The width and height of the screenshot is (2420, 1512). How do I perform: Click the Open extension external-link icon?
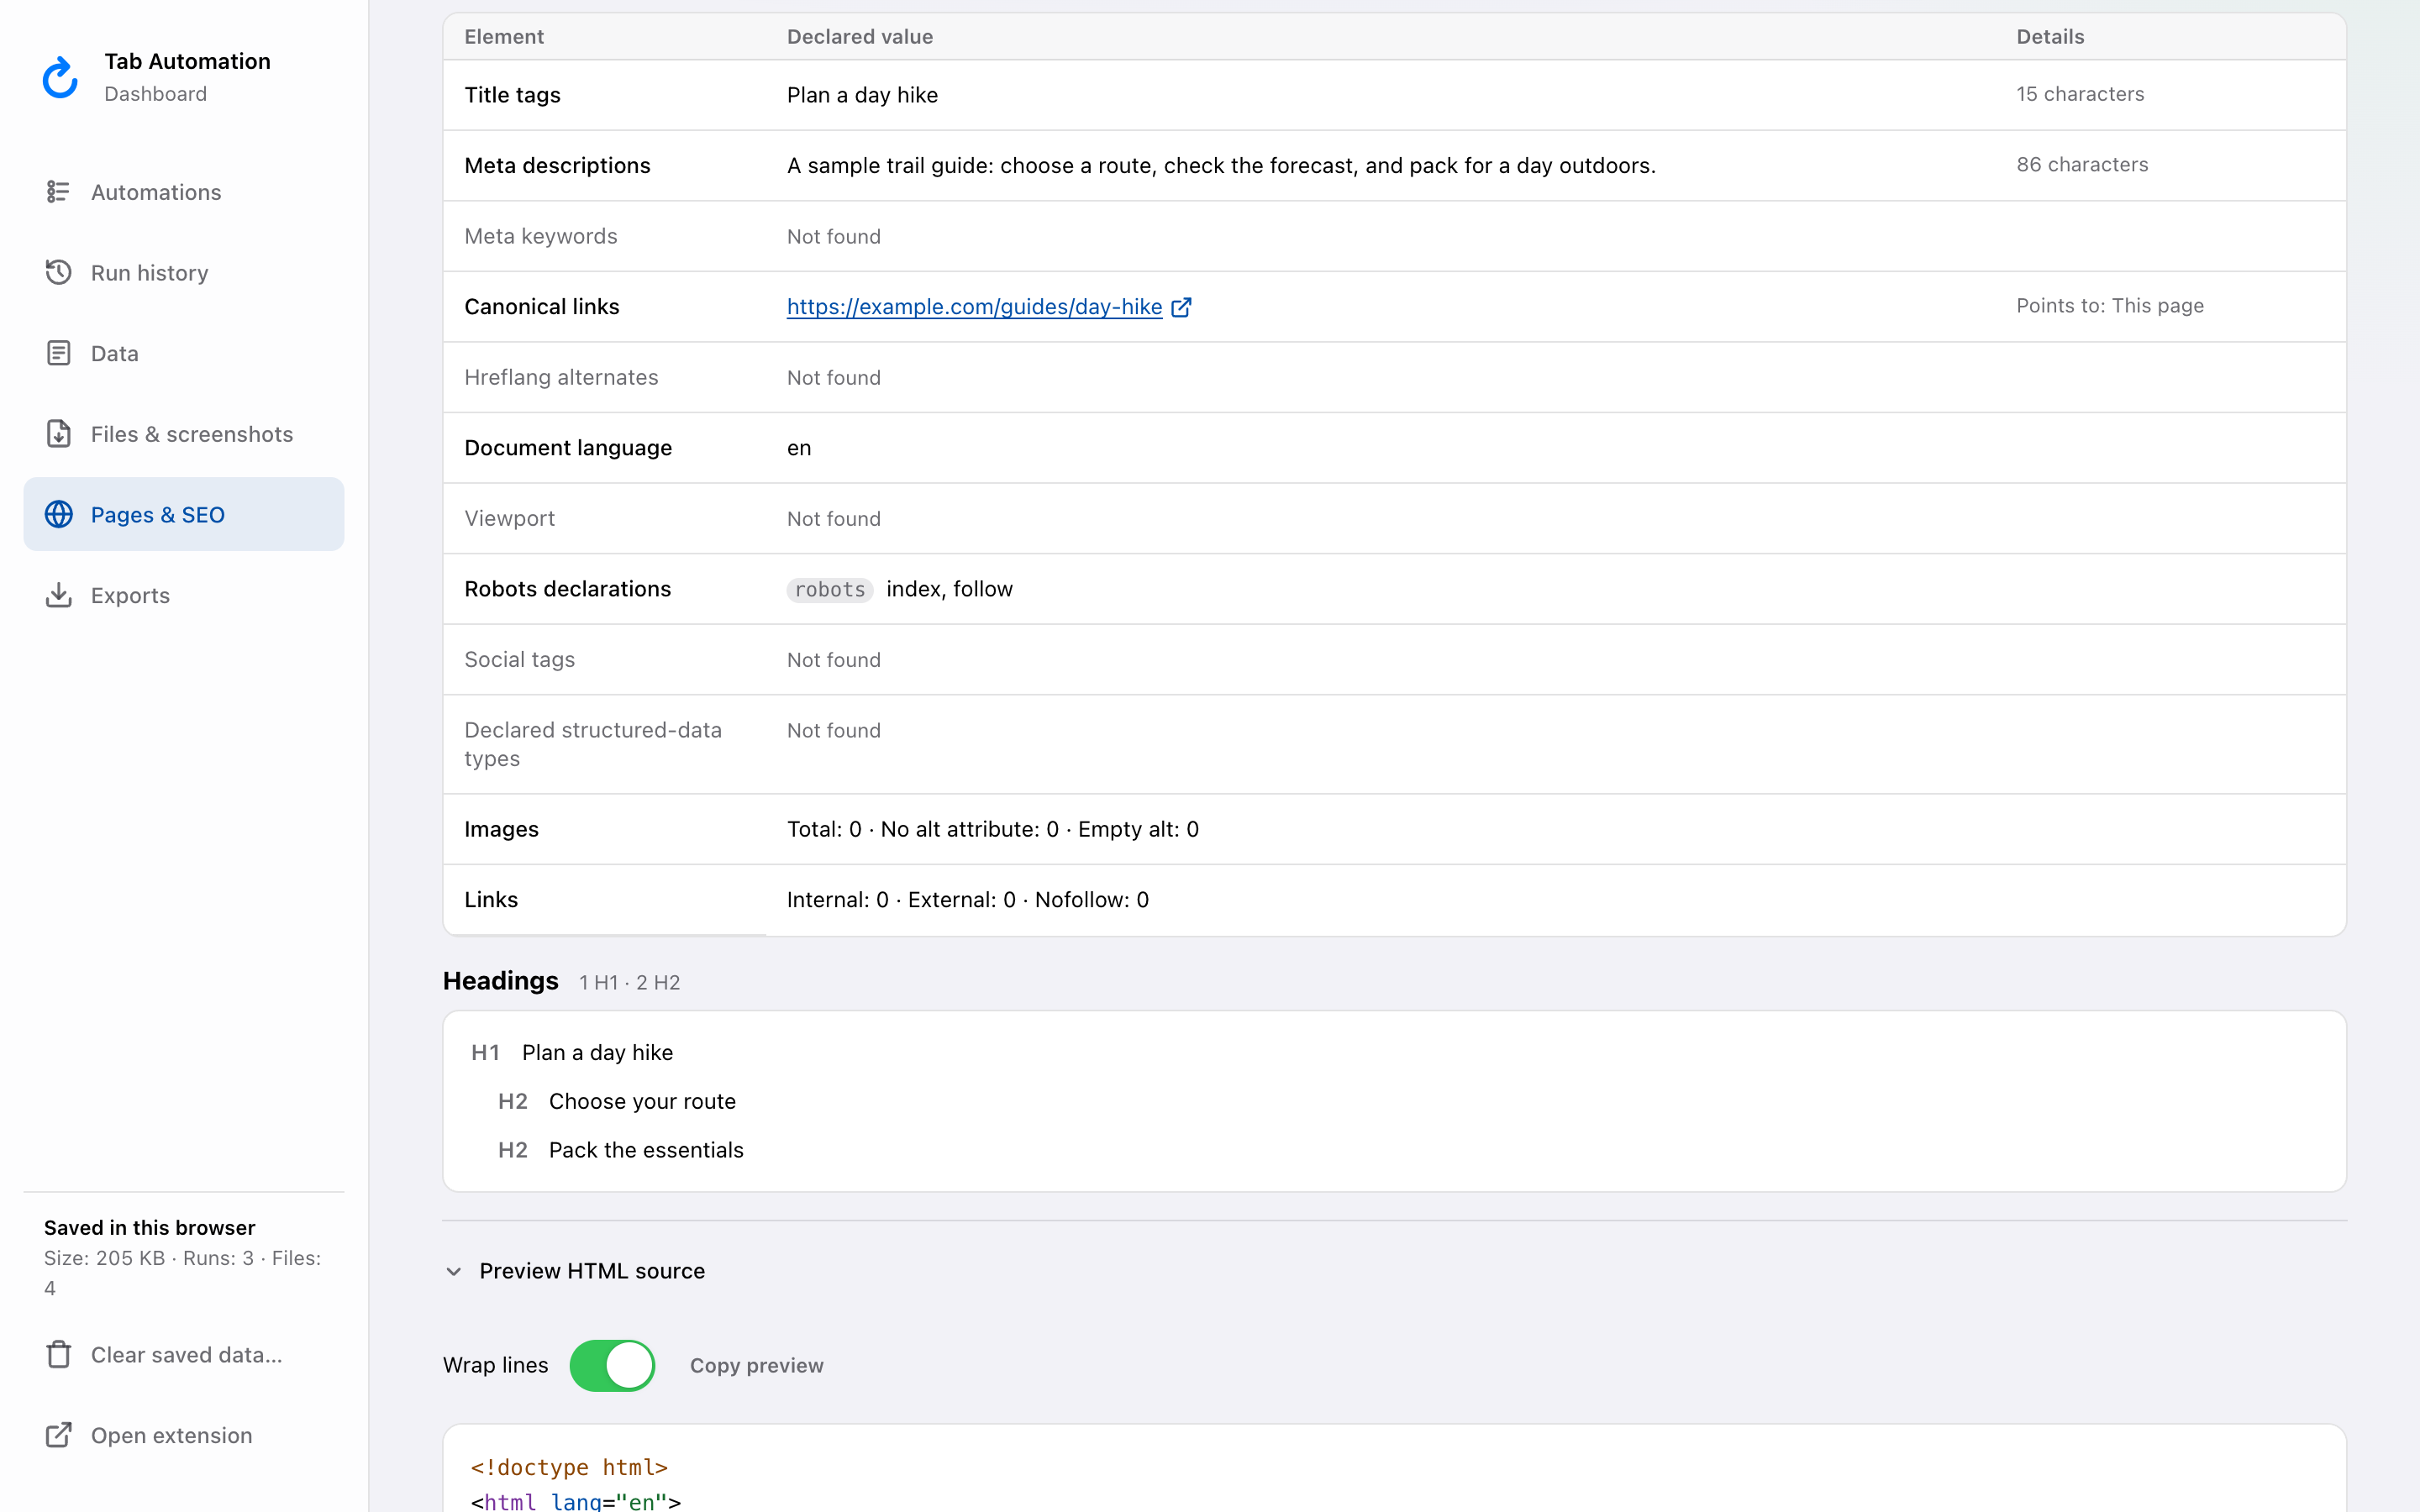pyautogui.click(x=58, y=1435)
